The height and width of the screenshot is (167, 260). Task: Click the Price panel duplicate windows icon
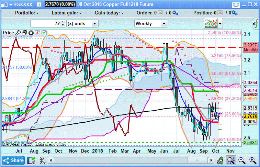(x=24, y=33)
